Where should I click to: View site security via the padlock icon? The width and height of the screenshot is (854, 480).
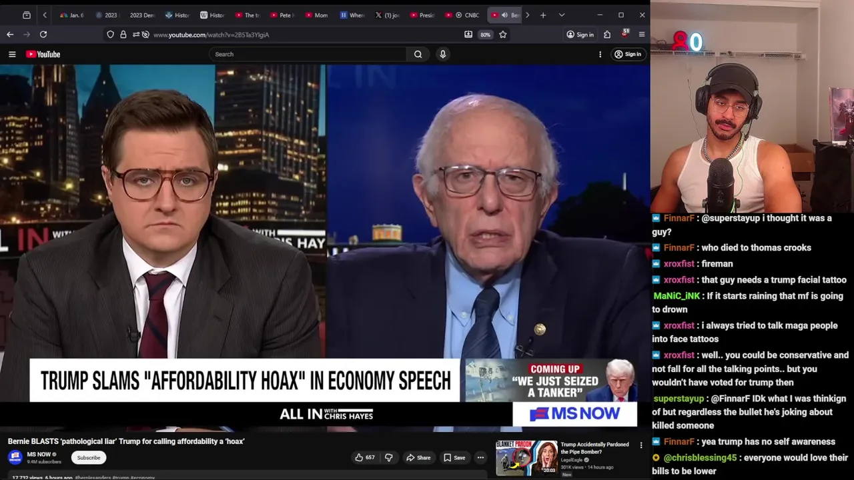click(x=123, y=35)
